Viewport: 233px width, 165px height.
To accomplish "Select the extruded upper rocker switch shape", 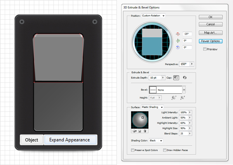I will (58, 58).
